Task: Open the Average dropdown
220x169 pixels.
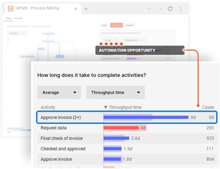Action: [59, 92]
